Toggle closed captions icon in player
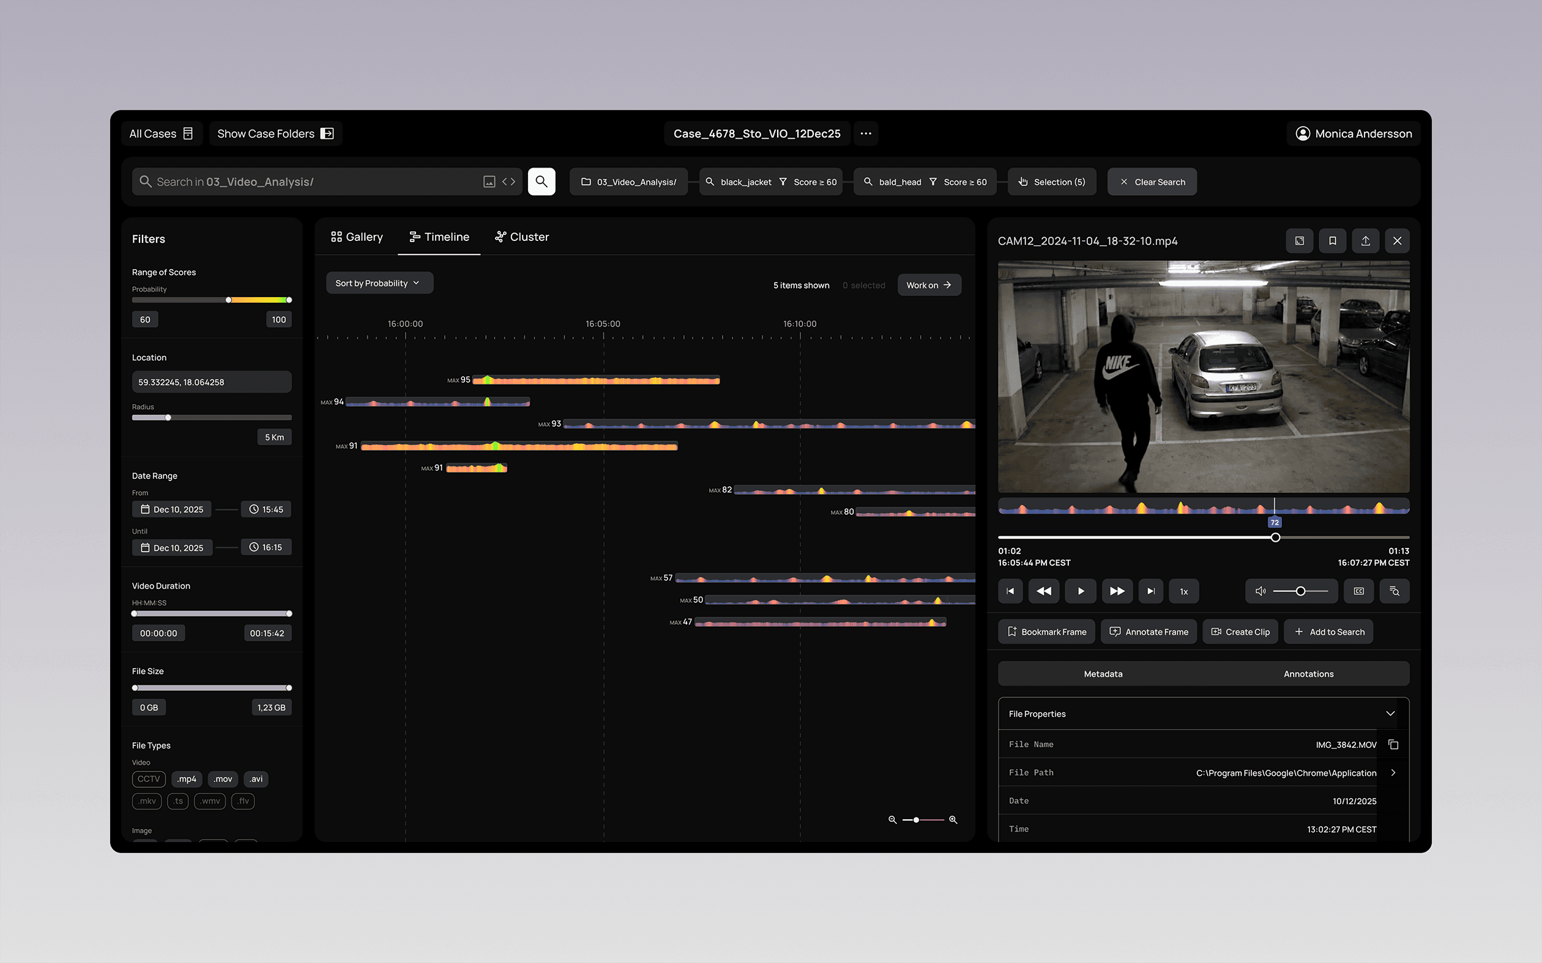Screen dimensions: 1542x963 [x=1358, y=591]
